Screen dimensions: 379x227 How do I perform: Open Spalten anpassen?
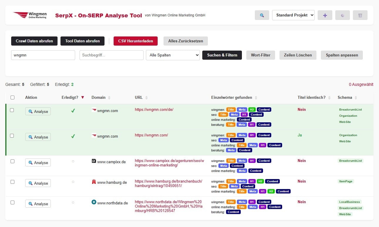tap(342, 55)
